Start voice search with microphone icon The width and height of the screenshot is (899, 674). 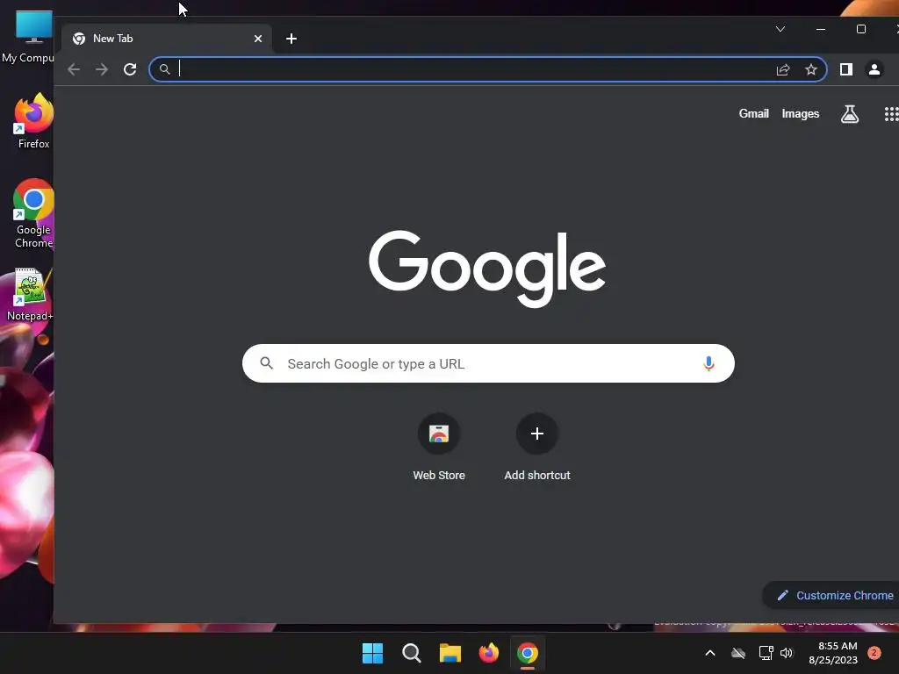pyautogui.click(x=708, y=363)
